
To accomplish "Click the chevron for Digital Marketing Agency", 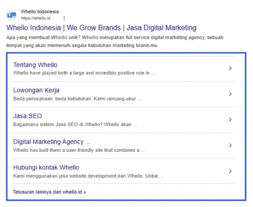I will (230, 145).
